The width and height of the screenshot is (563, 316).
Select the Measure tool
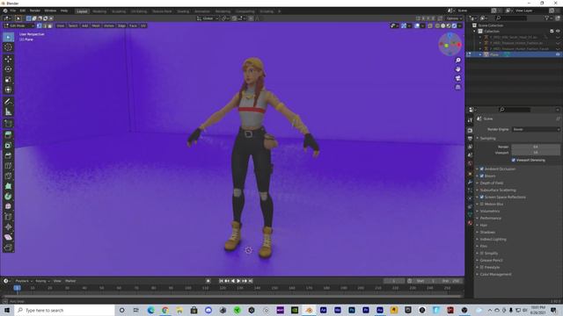coord(8,112)
